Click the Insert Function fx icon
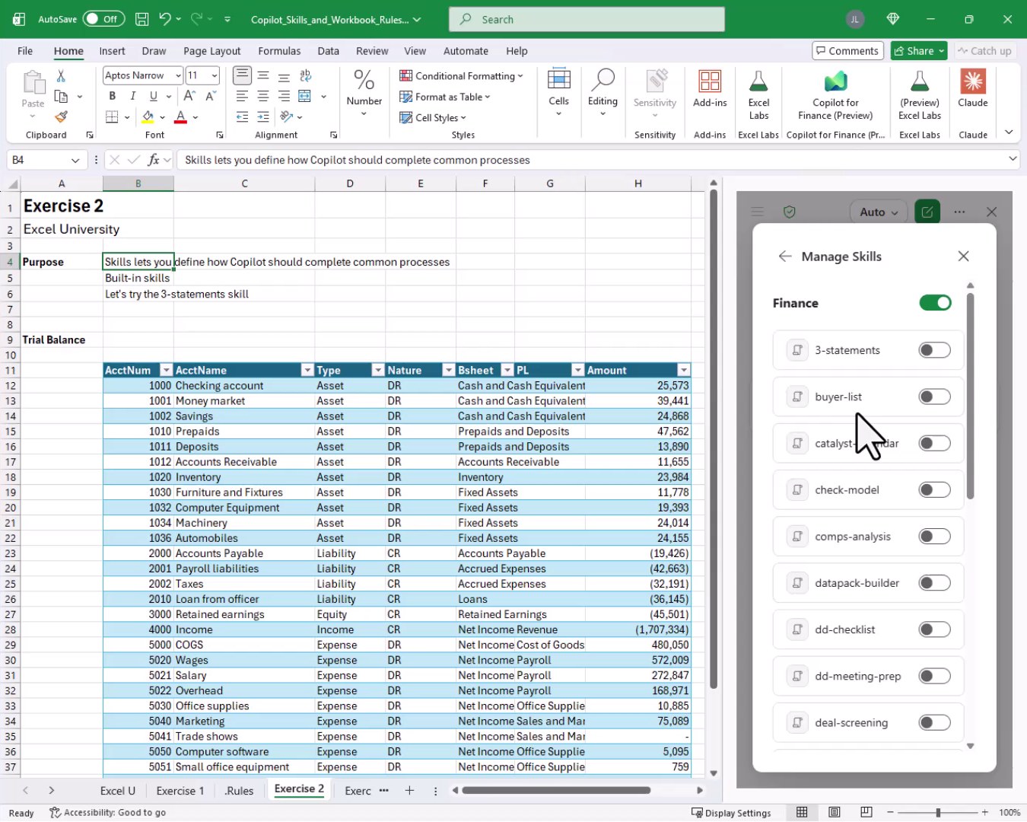 154,160
